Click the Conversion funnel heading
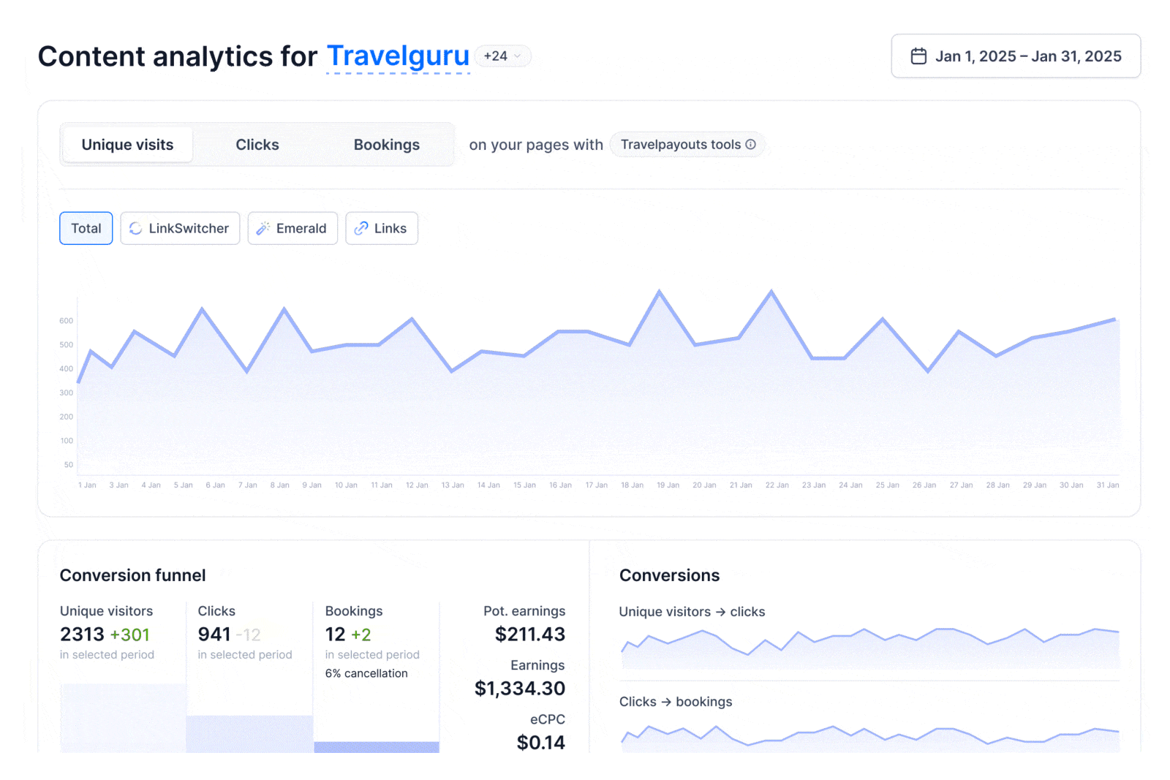Screen dimensions: 1170x780 pyautogui.click(x=133, y=575)
